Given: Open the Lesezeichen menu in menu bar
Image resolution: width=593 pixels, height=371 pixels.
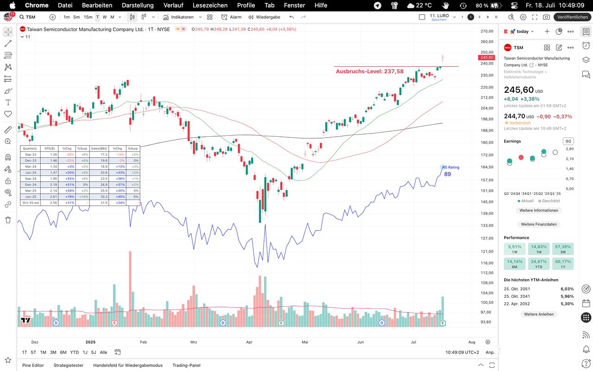Looking at the screenshot, I should tap(210, 5).
